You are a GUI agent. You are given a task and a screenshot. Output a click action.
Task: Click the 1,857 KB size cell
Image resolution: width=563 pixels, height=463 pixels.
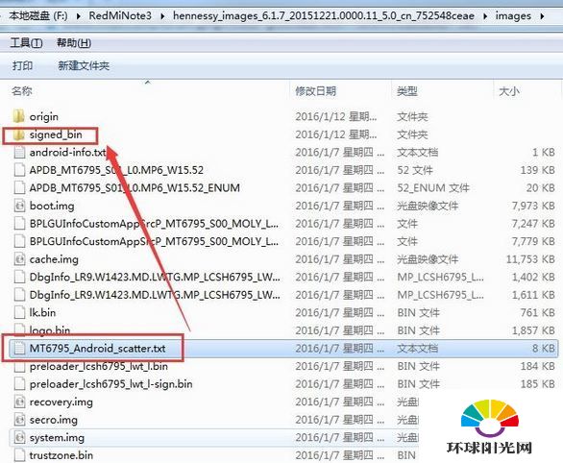click(533, 330)
